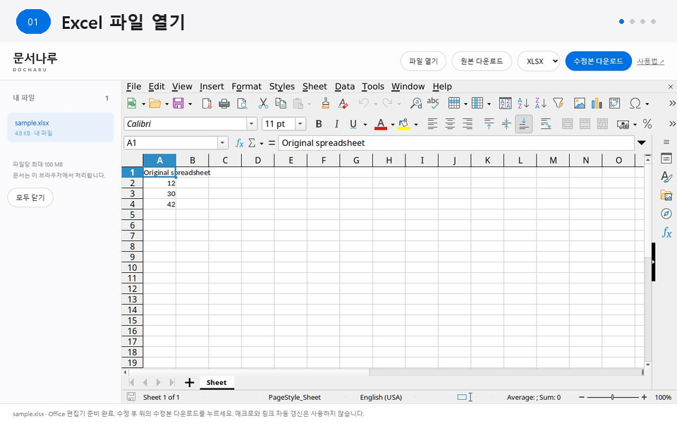Click the Percent format icon
Viewport: 677px width, 423px height.
(647, 124)
